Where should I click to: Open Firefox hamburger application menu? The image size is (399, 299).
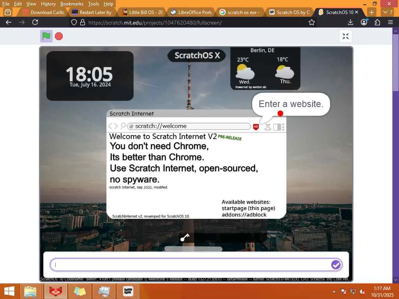pyautogui.click(x=390, y=22)
